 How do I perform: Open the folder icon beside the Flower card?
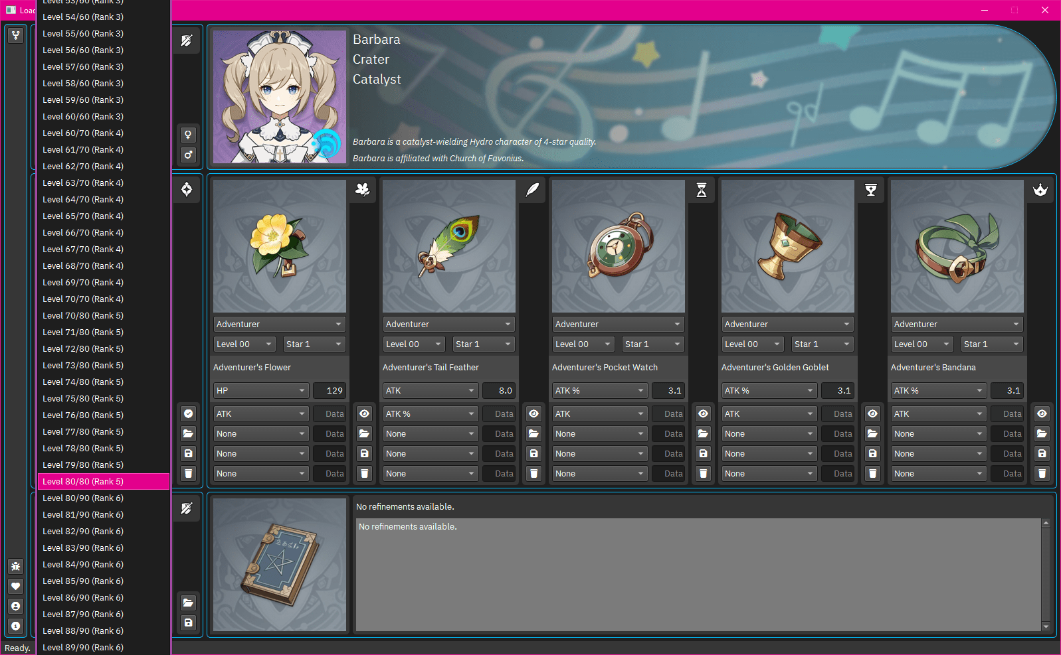click(x=189, y=433)
